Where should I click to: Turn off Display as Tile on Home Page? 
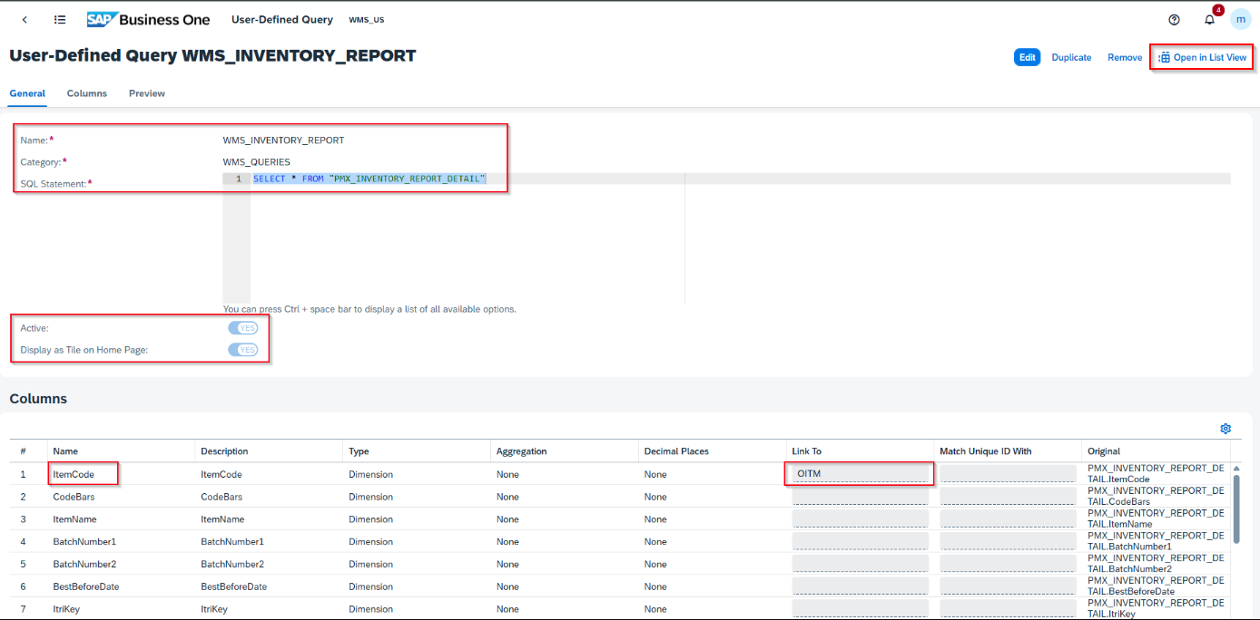pyautogui.click(x=242, y=349)
